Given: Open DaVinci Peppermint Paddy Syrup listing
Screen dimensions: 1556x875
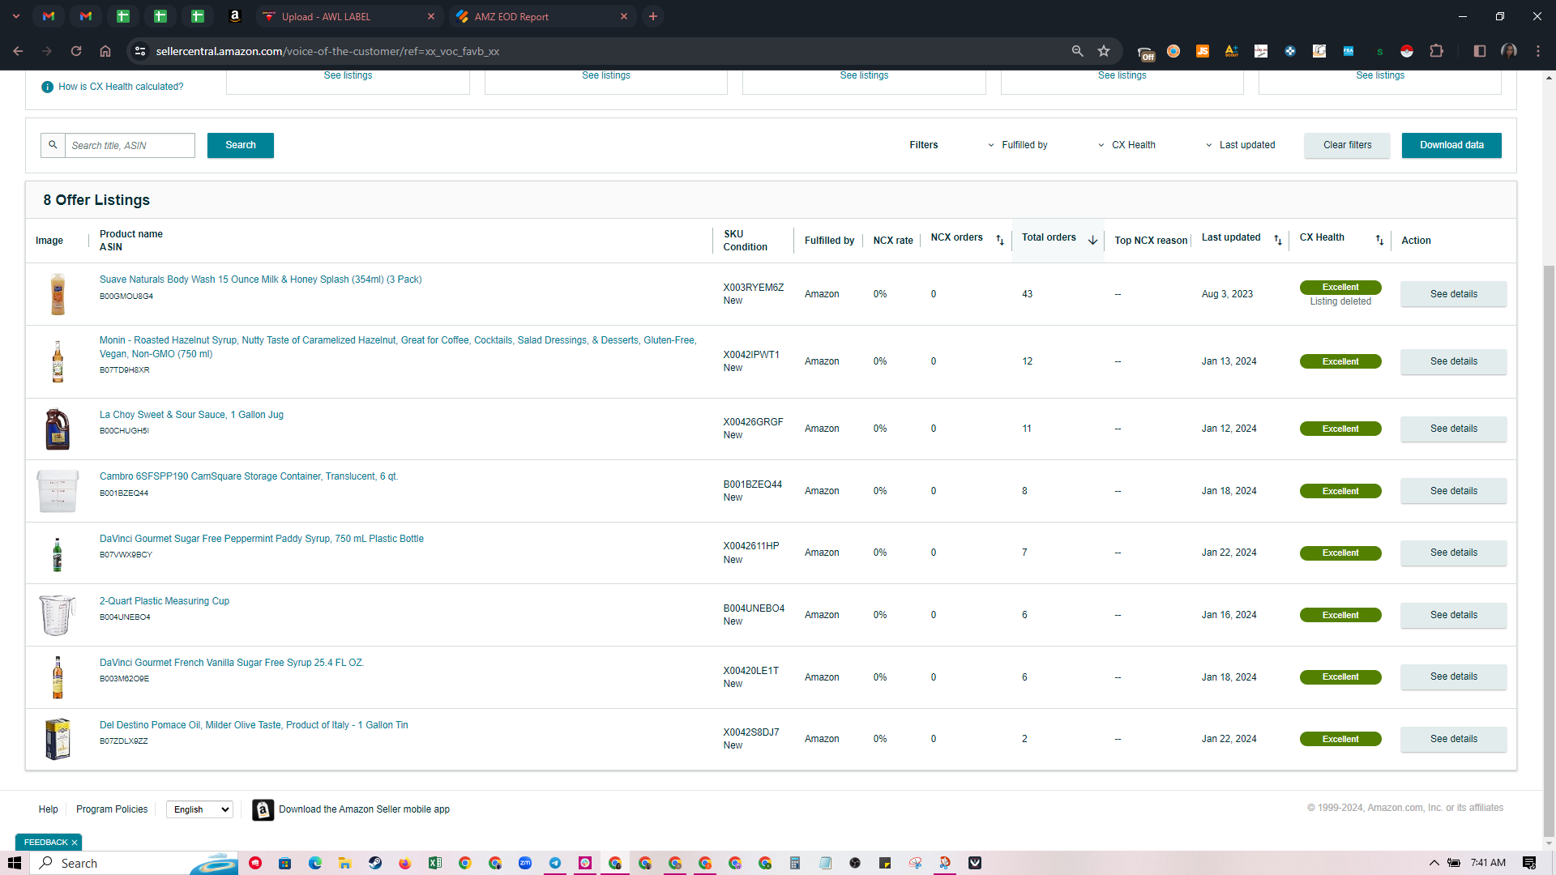Looking at the screenshot, I should tap(262, 539).
